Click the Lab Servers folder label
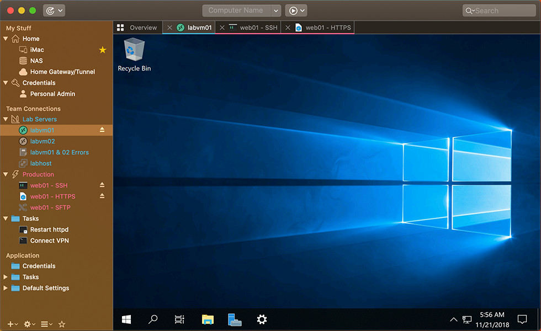This screenshot has height=331, width=541. click(x=40, y=119)
